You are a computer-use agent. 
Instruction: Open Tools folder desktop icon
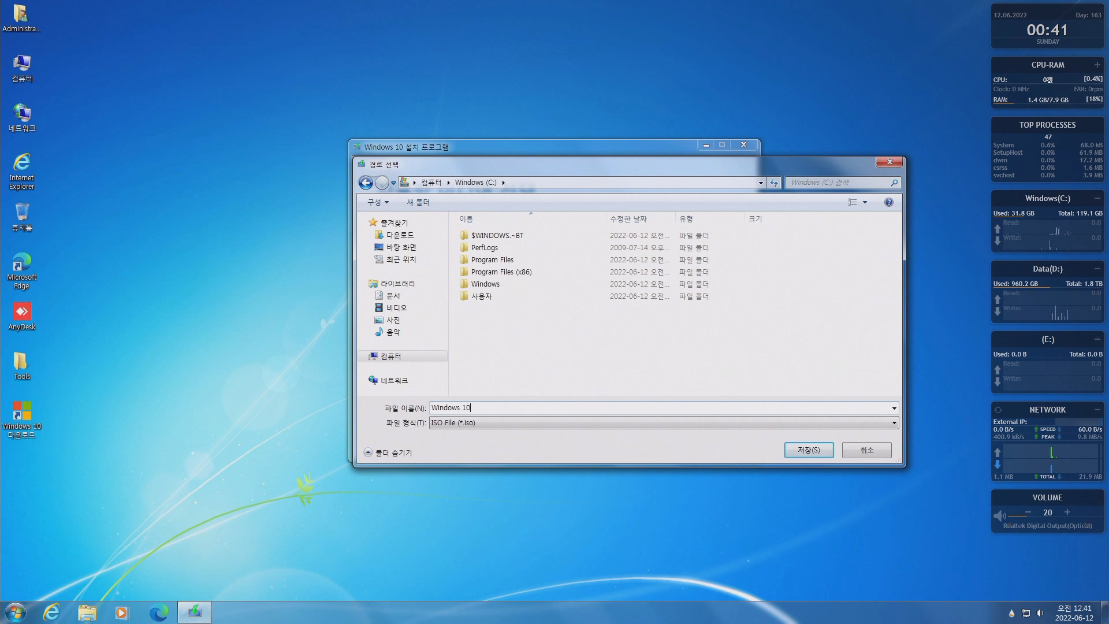[x=22, y=366]
